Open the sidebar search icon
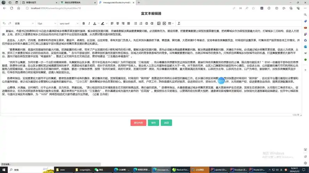Viewport: 309px width, 173px height. [x=305, y=15]
